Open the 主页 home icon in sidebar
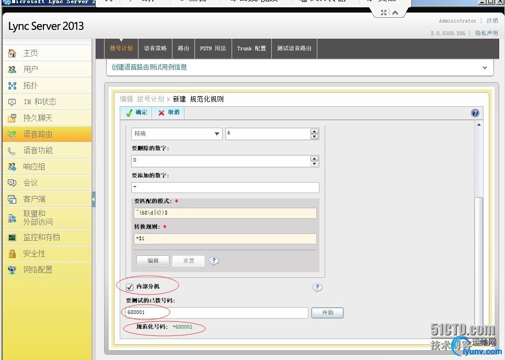This screenshot has width=505, height=360. [x=12, y=53]
